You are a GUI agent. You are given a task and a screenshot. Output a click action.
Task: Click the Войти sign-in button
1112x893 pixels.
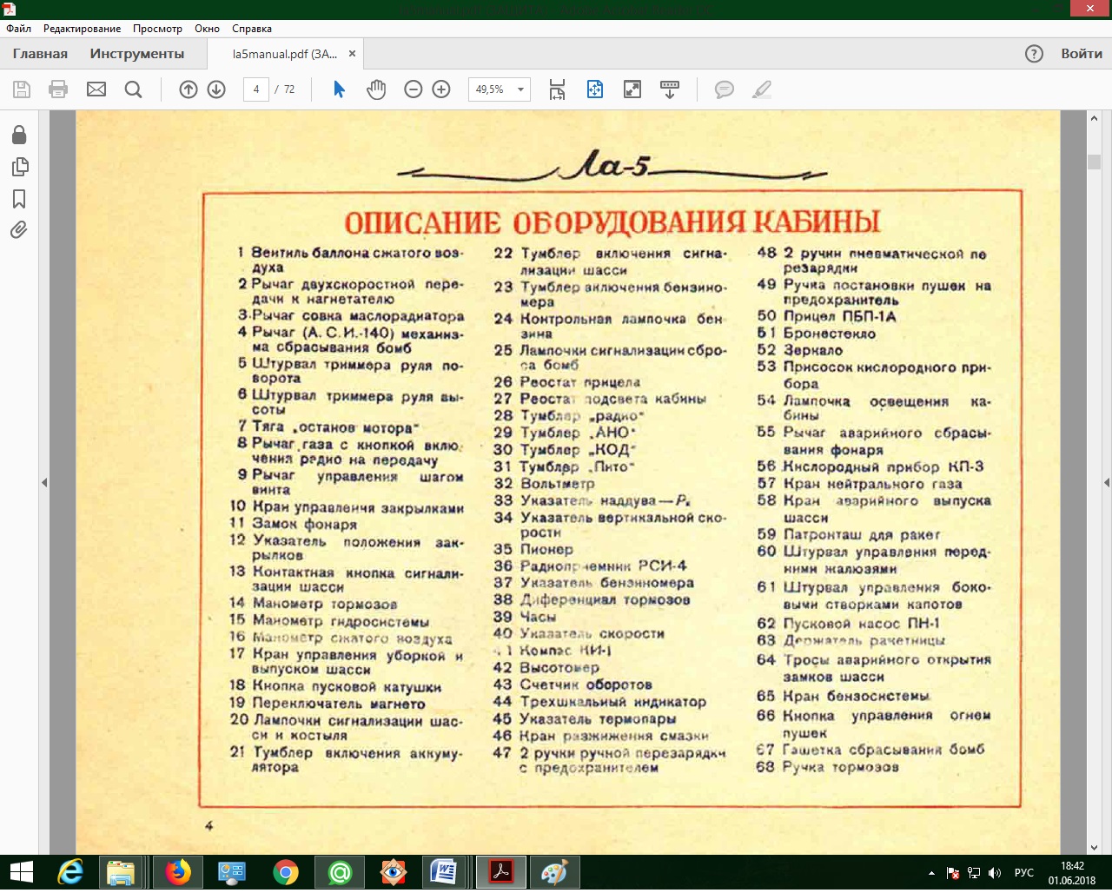coord(1081,54)
